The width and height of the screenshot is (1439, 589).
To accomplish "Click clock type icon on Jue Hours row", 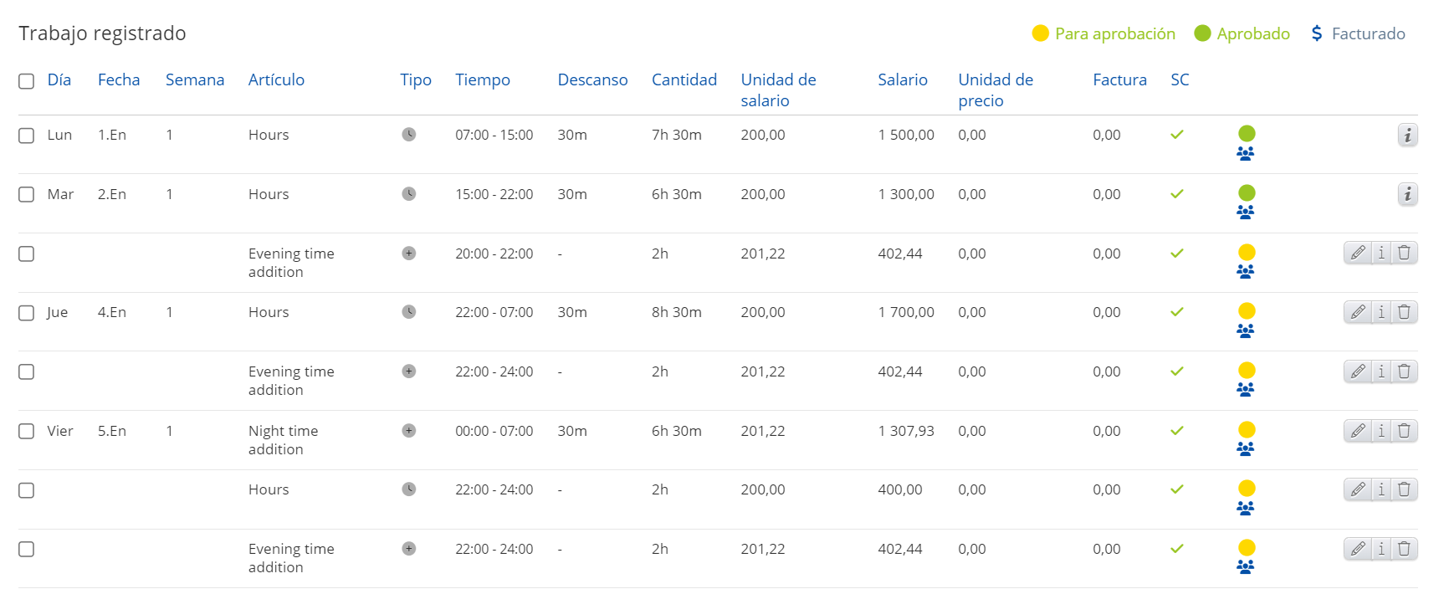I will (408, 312).
